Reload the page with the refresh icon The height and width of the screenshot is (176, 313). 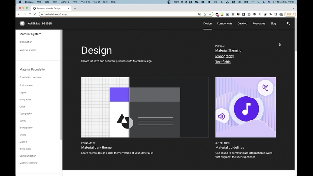(x=30, y=14)
